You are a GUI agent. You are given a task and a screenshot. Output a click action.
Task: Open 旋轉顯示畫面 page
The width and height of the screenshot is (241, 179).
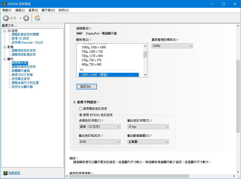(21, 70)
